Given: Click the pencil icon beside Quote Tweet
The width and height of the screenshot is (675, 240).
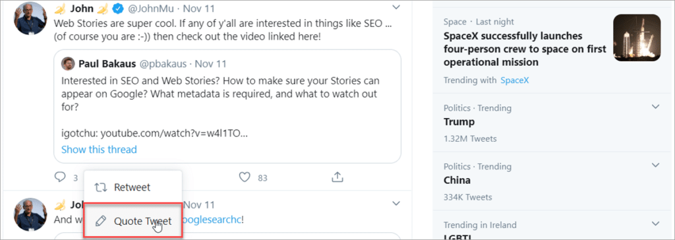Looking at the screenshot, I should [100, 222].
